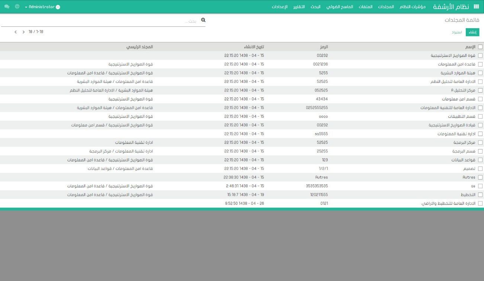Open the chat conversations icon
Viewport: 484px width, 281px height.
(7, 7)
